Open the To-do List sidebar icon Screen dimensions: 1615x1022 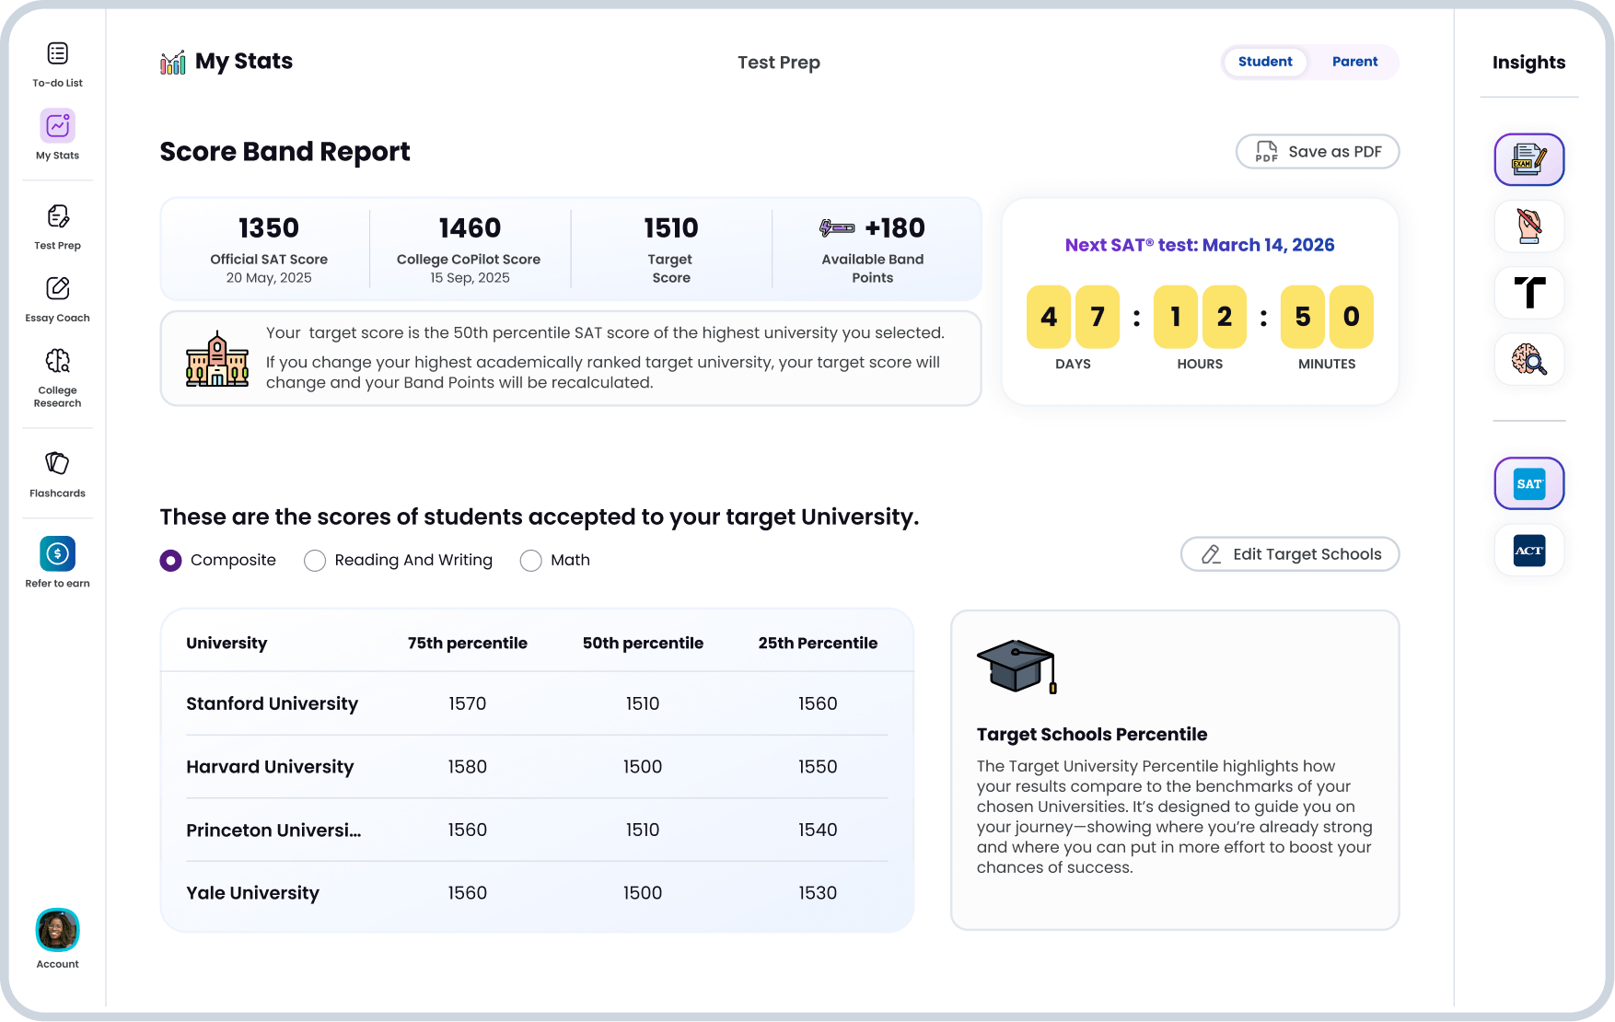(57, 54)
